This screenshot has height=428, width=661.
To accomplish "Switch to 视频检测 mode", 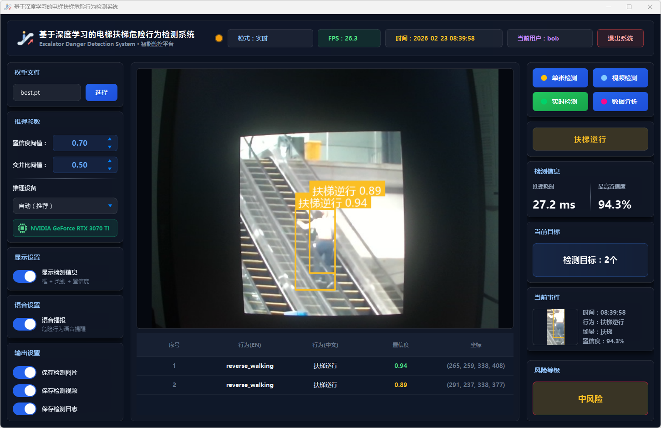I will coord(620,78).
